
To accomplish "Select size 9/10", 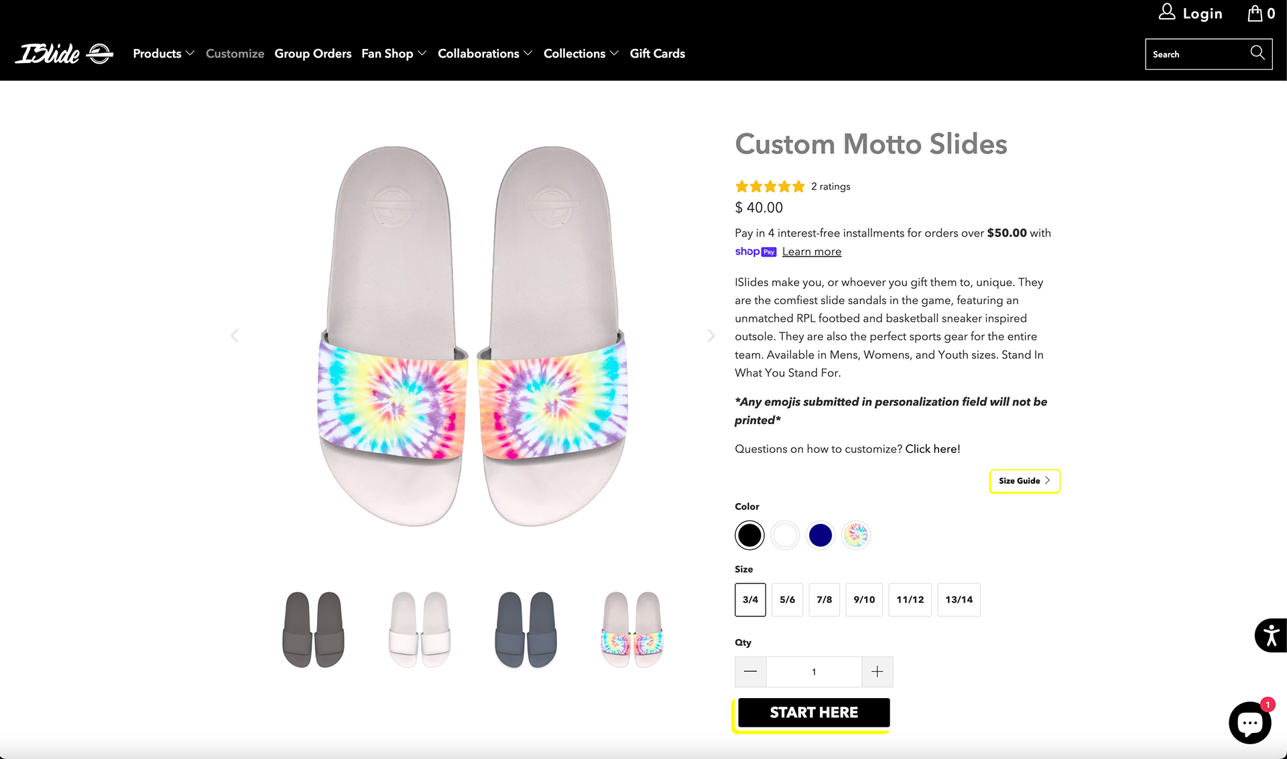I will point(864,600).
